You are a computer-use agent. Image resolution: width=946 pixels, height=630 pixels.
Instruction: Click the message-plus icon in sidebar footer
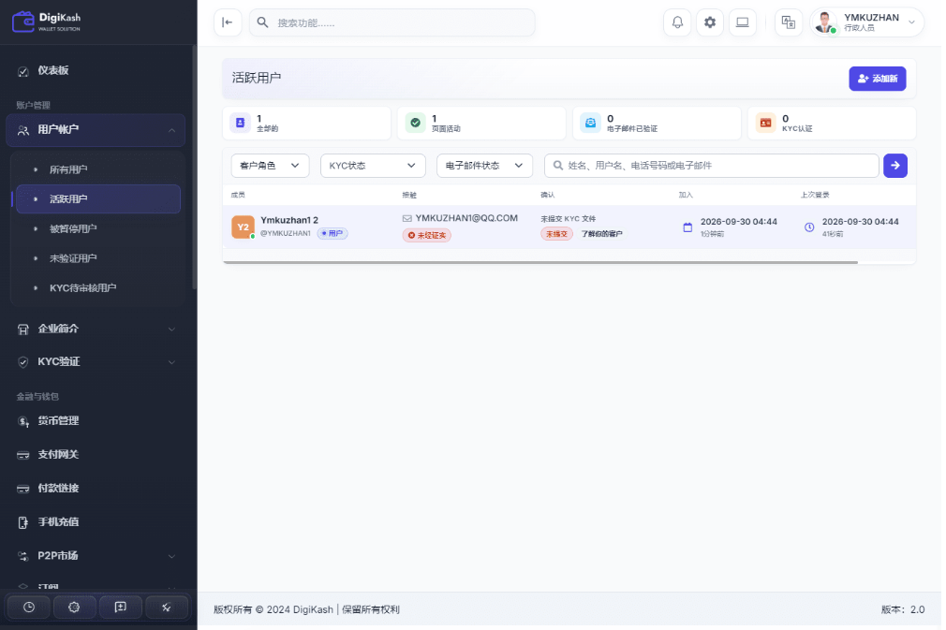tap(121, 608)
